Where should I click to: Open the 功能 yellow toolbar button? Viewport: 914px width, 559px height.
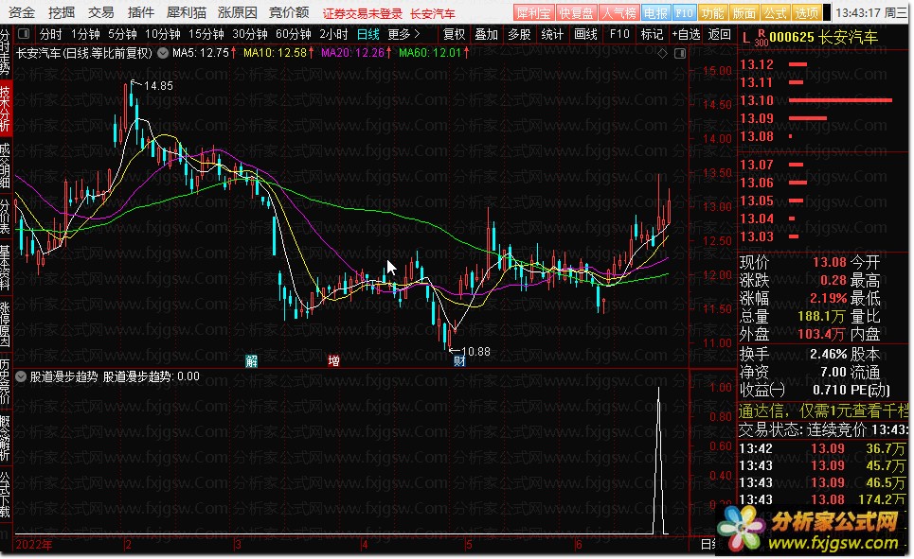[x=712, y=12]
